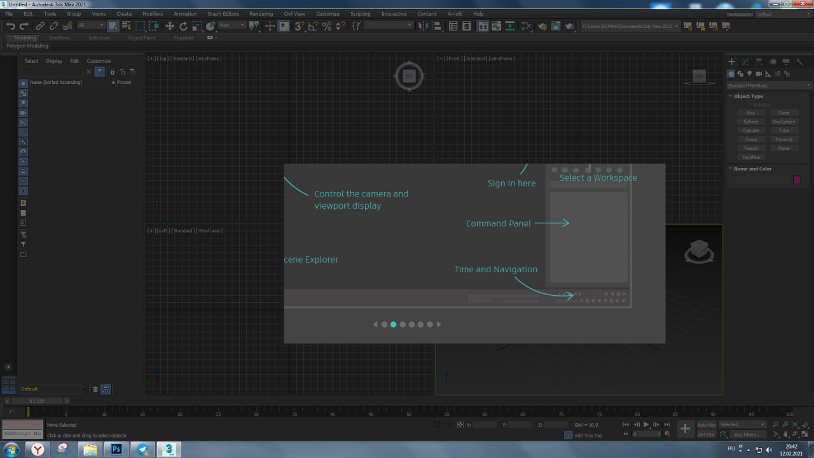Go to End frame button
Image resolution: width=814 pixels, height=458 pixels.
[x=667, y=424]
